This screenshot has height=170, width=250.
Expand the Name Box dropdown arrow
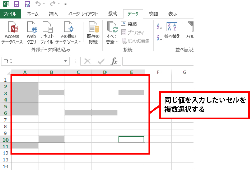coord(65,61)
